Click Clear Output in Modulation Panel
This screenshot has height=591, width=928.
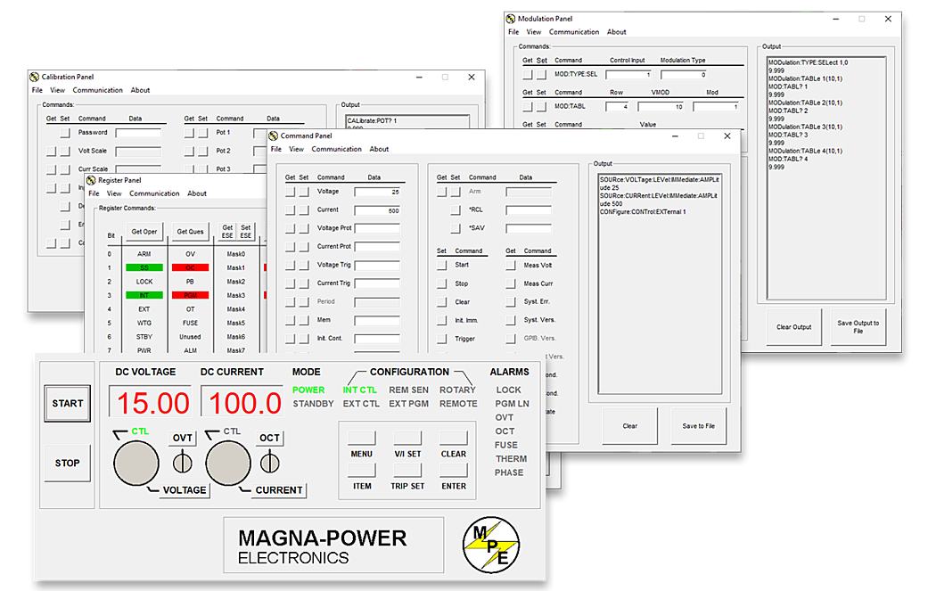pyautogui.click(x=793, y=327)
